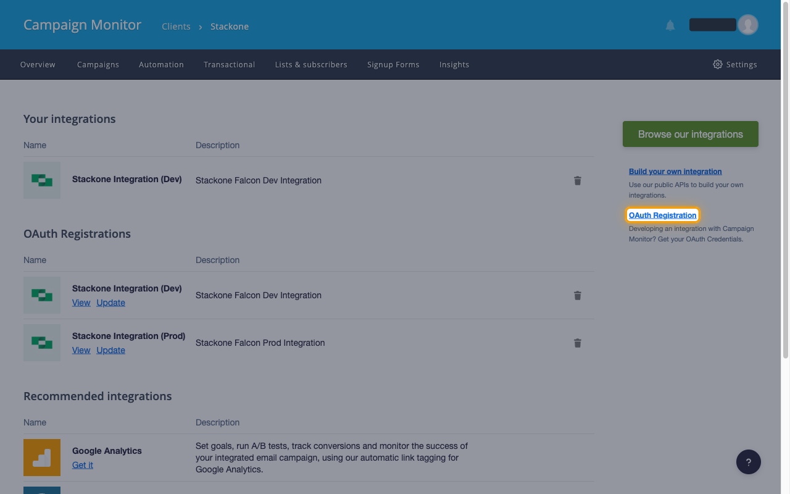Update the Stackone Integration (Dev) OAuth registration
The height and width of the screenshot is (494, 790).
pos(110,303)
